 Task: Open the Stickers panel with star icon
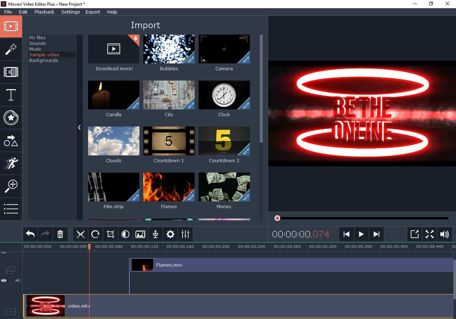(x=11, y=118)
